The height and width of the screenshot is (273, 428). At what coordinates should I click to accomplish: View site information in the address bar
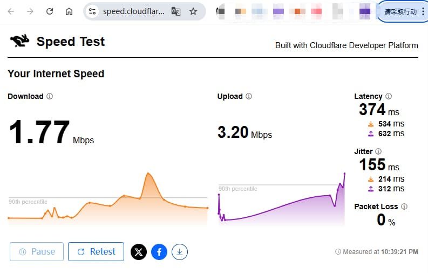point(92,11)
